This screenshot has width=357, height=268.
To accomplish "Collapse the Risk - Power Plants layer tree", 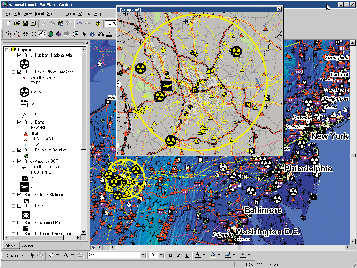I will [13, 72].
